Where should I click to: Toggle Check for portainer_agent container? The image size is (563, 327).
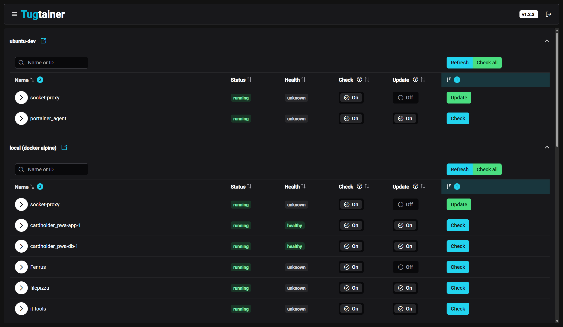pos(351,118)
